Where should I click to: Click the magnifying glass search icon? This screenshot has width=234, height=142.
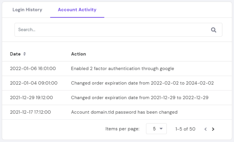[213, 30]
